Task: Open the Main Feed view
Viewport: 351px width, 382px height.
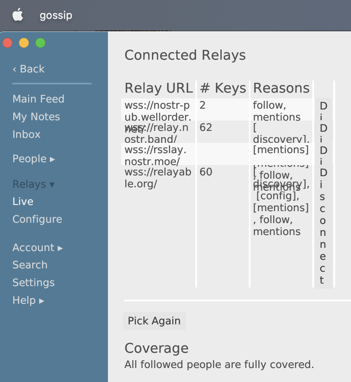Action: click(x=38, y=99)
